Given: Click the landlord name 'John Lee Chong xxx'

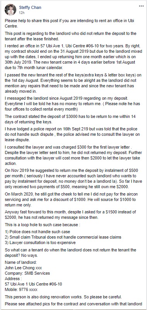Looking at the screenshot, I should (23, 268).
